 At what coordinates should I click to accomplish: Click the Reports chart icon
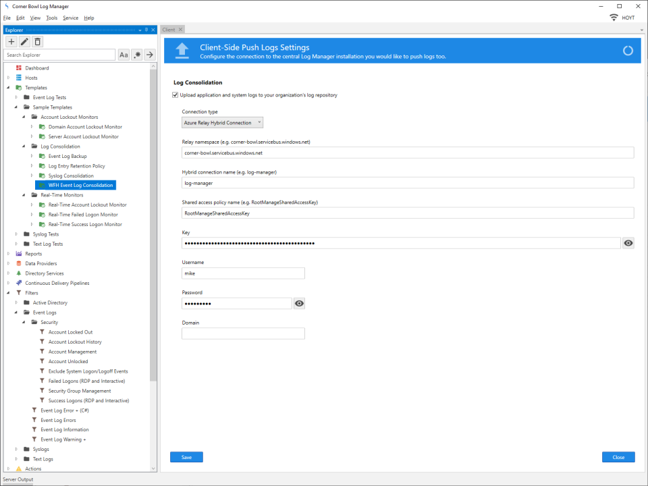tap(19, 254)
